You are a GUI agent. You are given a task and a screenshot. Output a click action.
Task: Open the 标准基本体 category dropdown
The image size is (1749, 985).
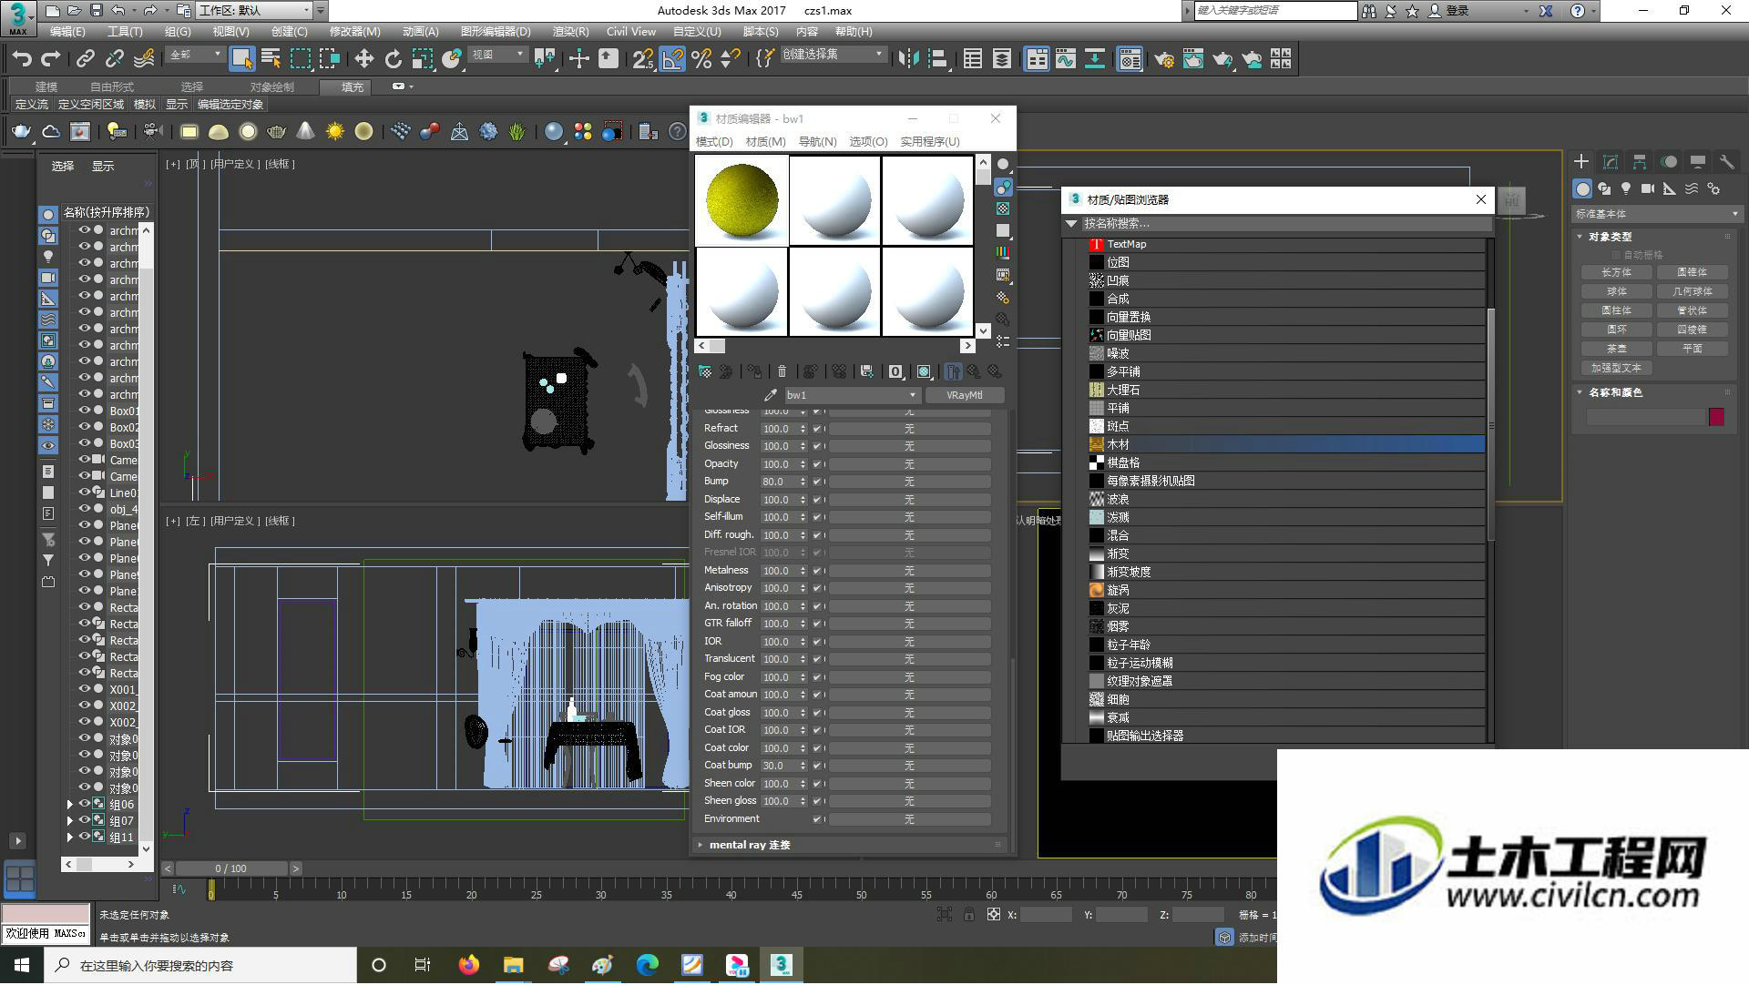point(1656,214)
